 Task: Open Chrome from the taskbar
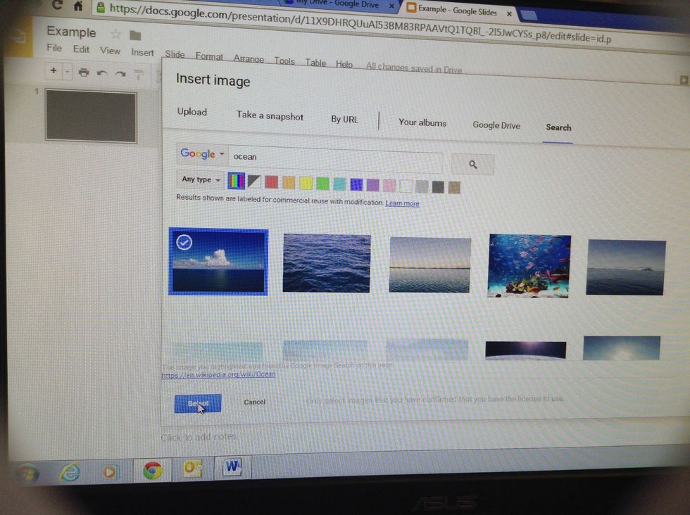(x=152, y=471)
